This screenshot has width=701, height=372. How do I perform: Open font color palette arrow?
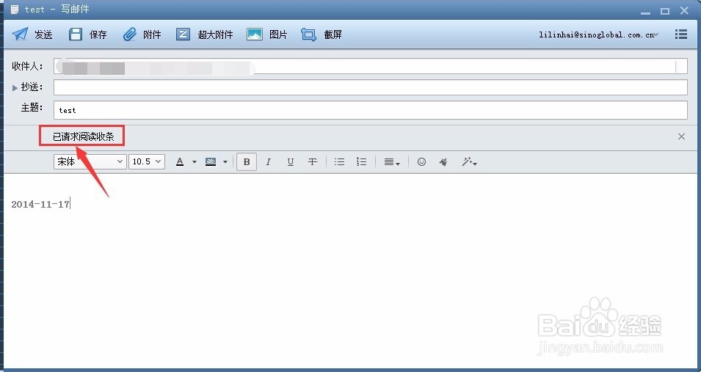pos(194,162)
